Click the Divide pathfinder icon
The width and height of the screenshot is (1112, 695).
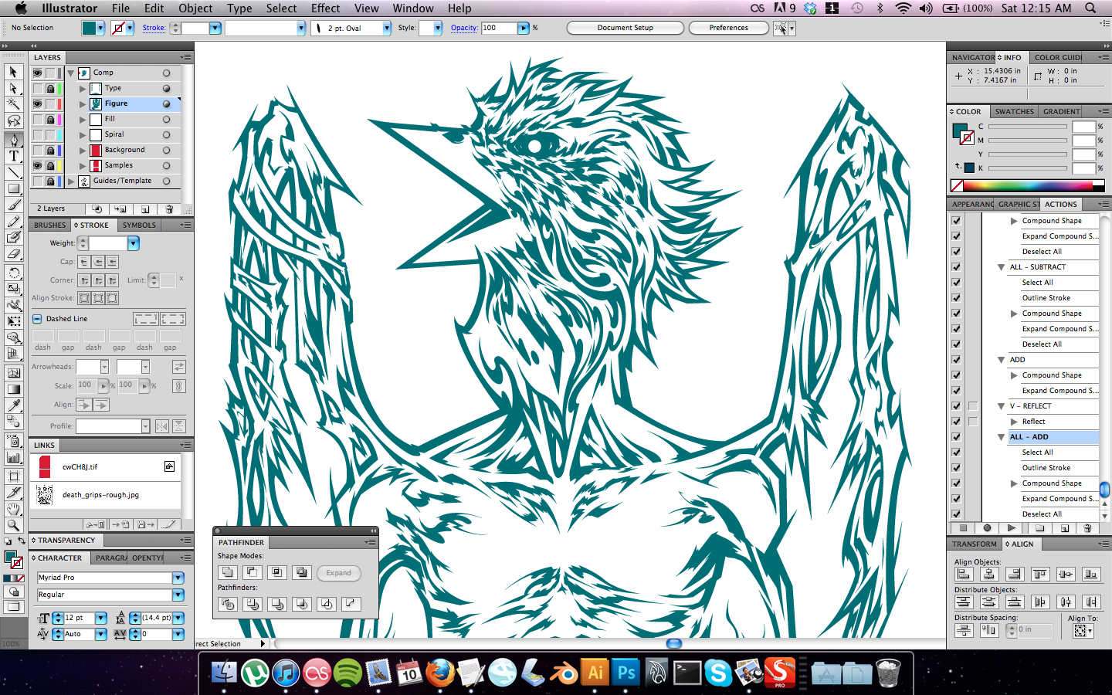(x=227, y=604)
